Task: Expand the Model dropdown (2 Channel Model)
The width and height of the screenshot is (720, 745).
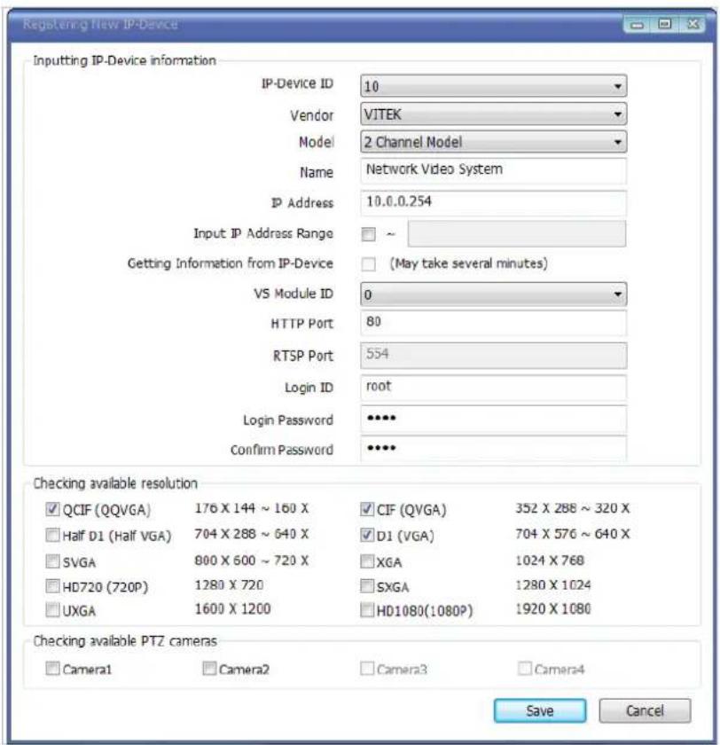Action: 494,142
